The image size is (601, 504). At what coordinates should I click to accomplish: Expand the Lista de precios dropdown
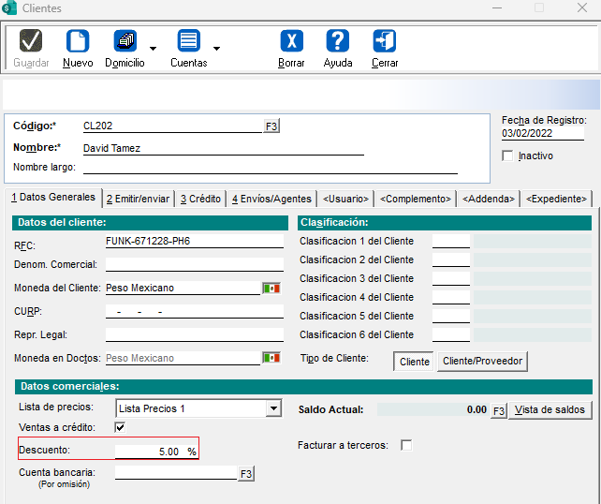[273, 408]
